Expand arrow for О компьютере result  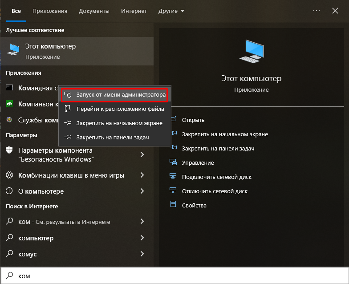142,191
